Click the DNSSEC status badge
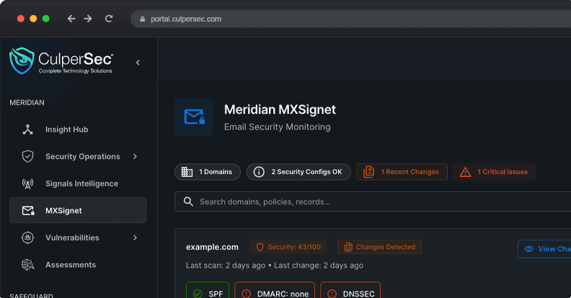Viewport: 571px width, 298px height. tap(350, 290)
